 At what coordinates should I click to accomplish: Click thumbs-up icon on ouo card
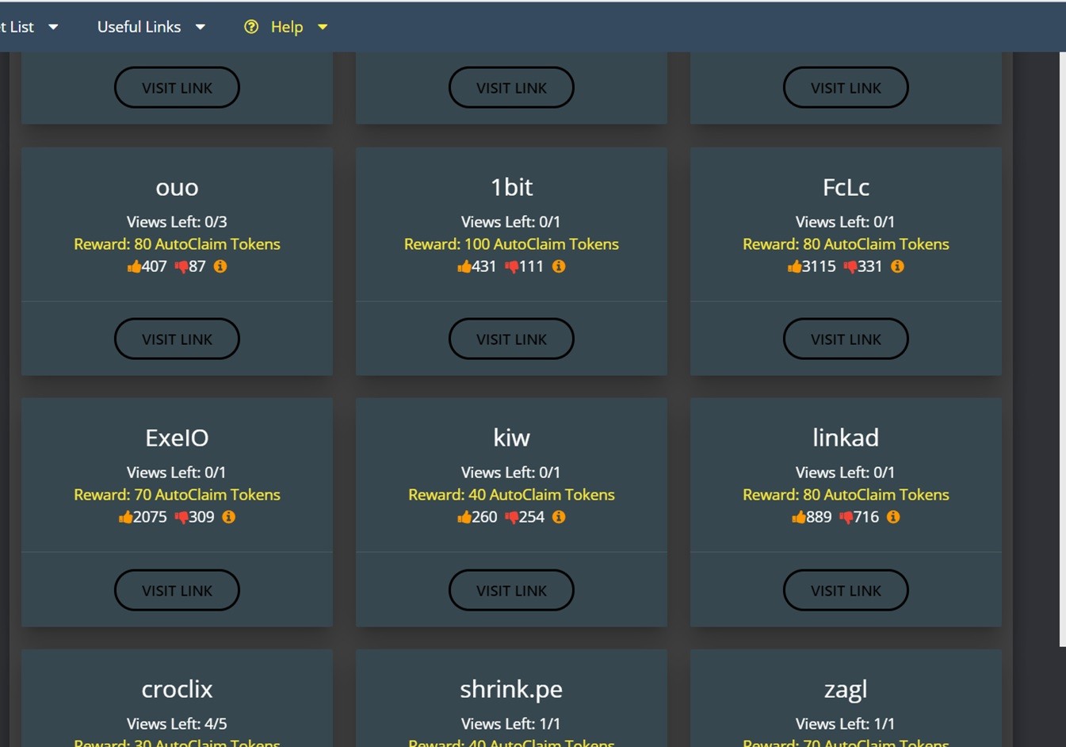(x=134, y=266)
